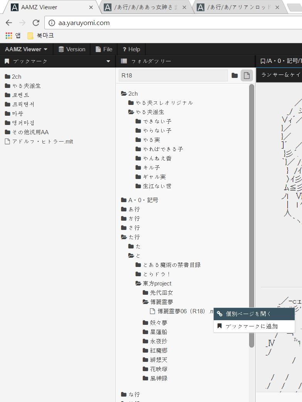Open the 북마크 bookmarks folder
Viewport: 302px width, 402px height.
41,36
